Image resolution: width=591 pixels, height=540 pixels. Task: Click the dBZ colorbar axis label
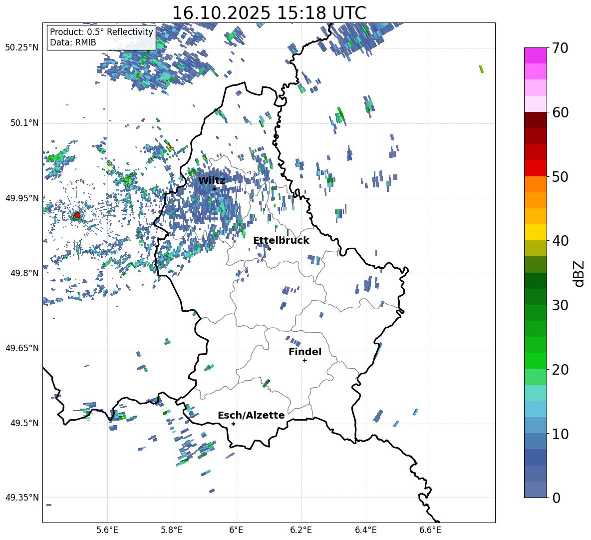[580, 273]
